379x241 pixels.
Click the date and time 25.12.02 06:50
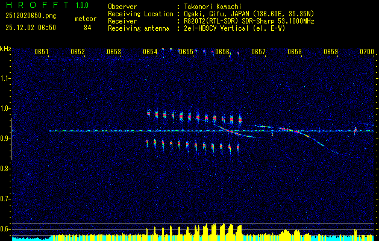31,28
